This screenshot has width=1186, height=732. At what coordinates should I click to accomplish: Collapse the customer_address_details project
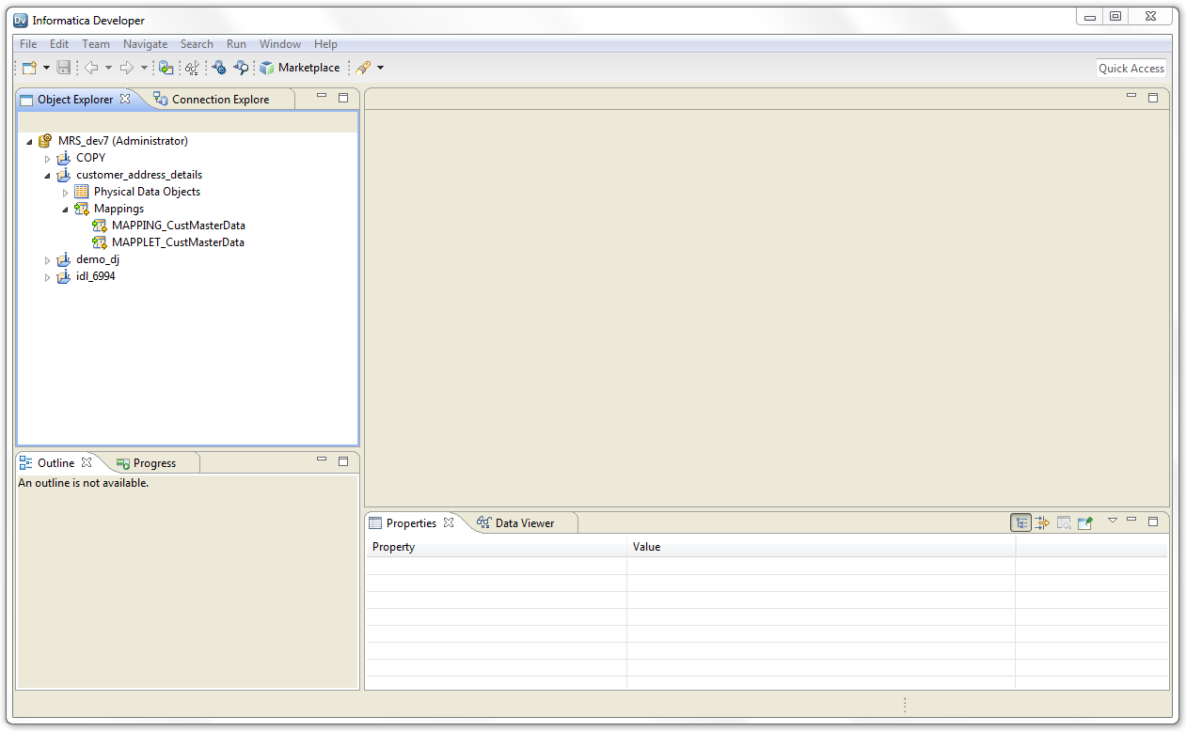point(47,175)
